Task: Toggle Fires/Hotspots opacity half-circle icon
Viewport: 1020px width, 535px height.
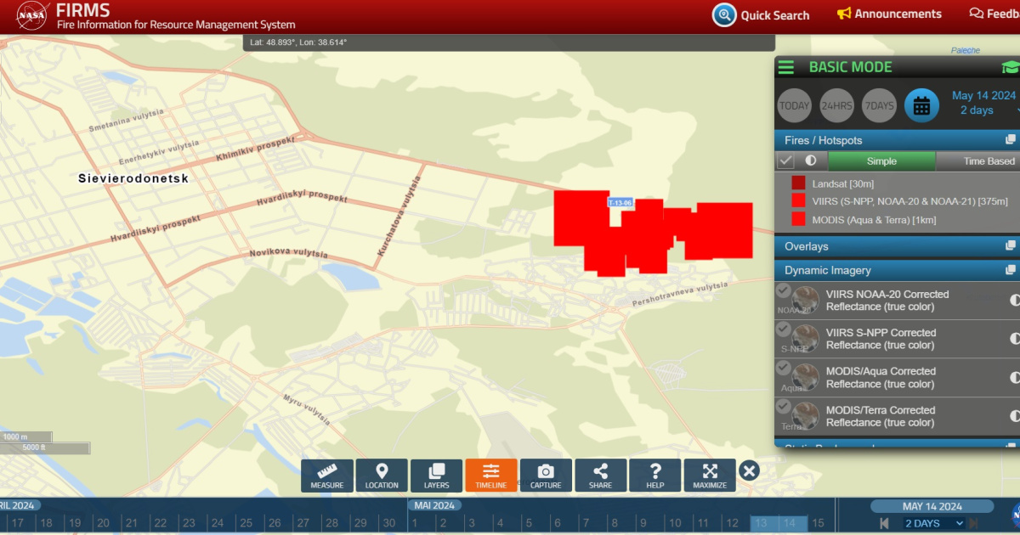Action: [x=811, y=160]
